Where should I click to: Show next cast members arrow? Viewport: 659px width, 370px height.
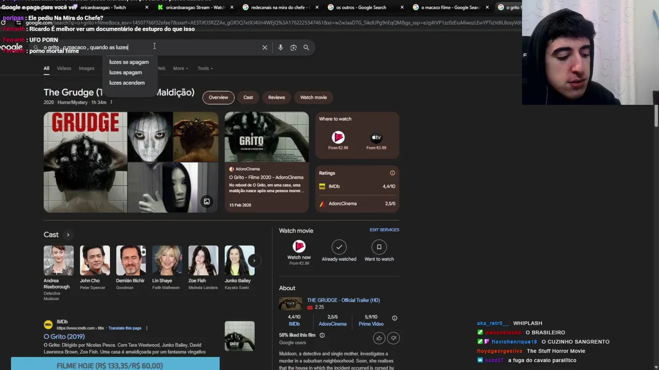point(254,261)
